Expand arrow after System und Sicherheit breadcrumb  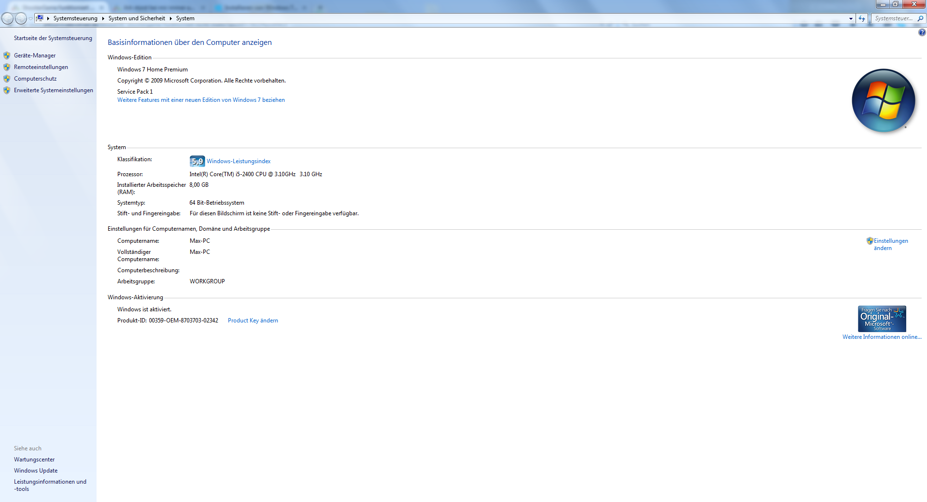pyautogui.click(x=170, y=18)
